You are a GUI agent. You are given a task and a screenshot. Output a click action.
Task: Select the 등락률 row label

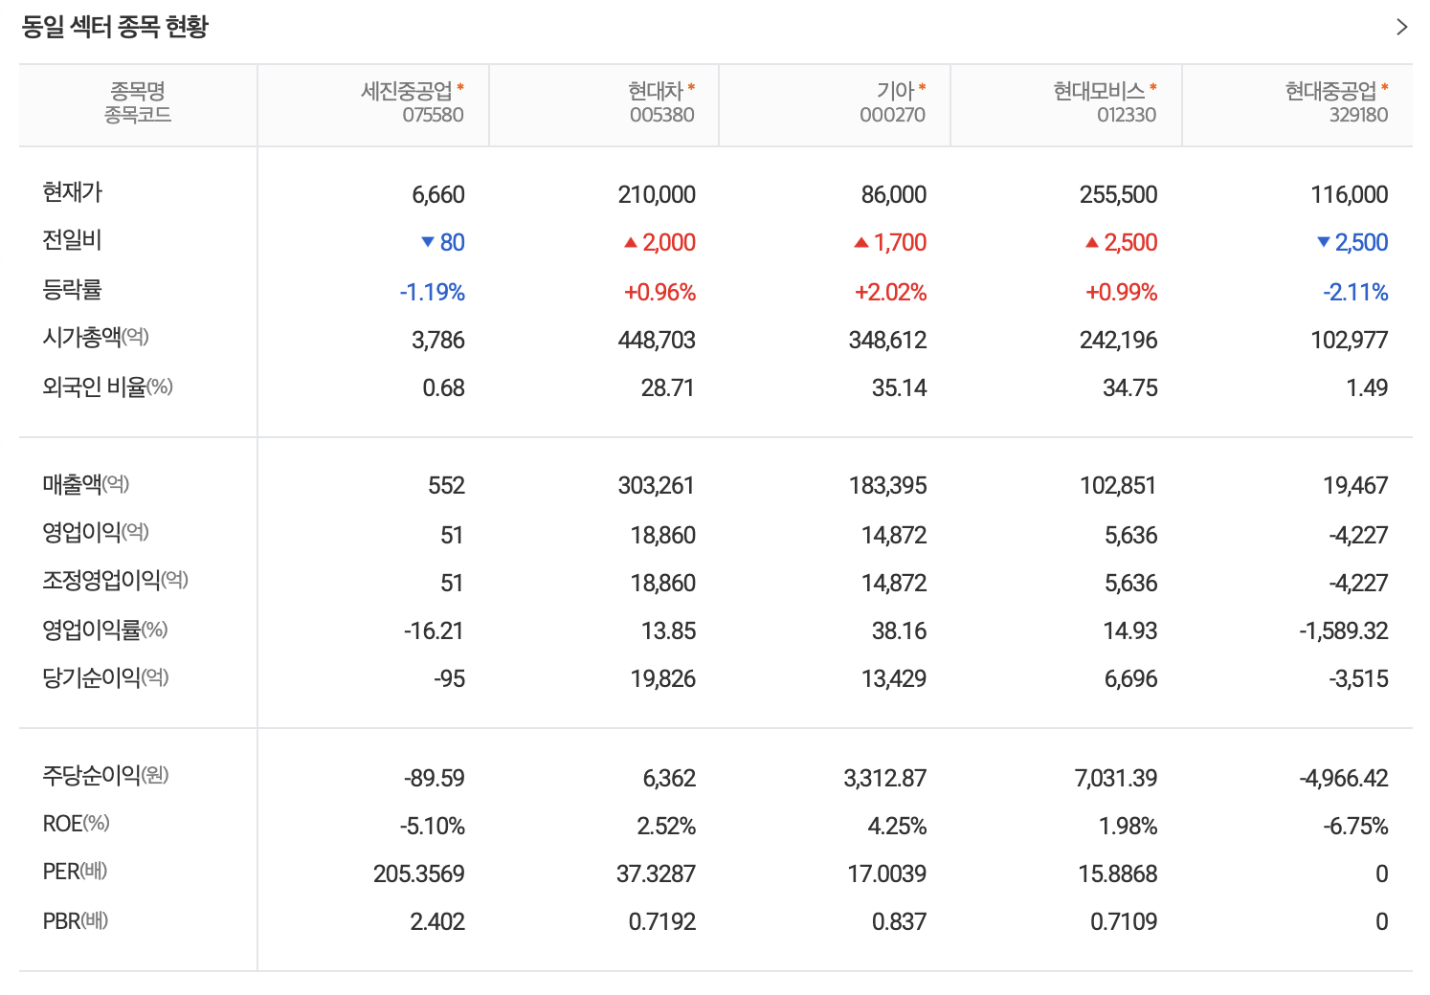point(72,289)
